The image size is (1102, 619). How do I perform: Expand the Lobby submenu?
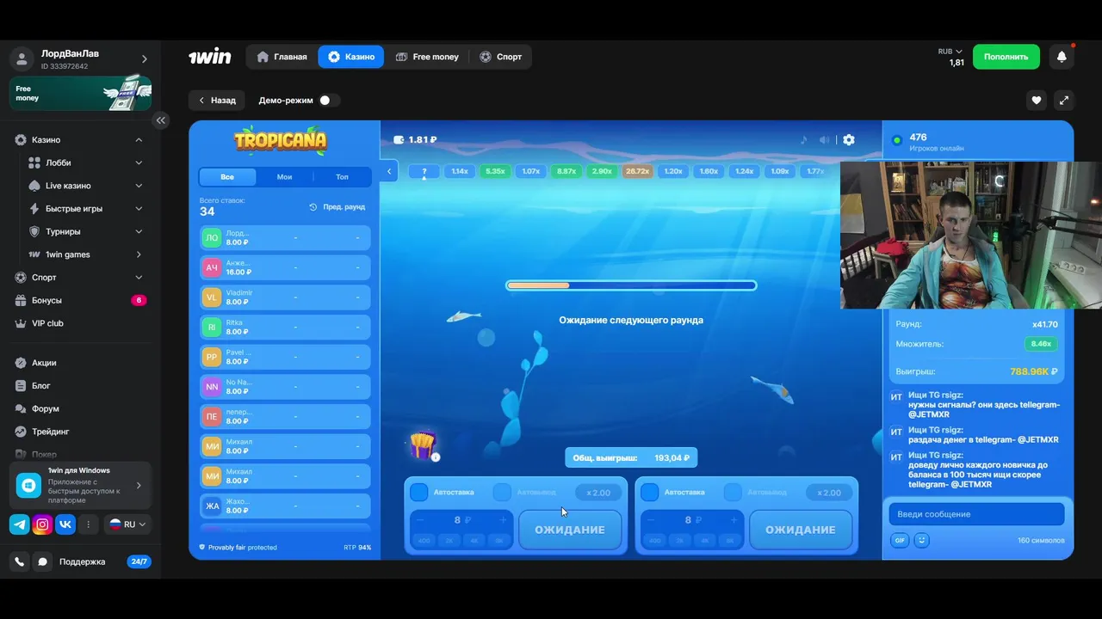[139, 162]
